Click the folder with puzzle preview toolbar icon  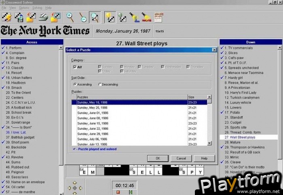(55, 17)
